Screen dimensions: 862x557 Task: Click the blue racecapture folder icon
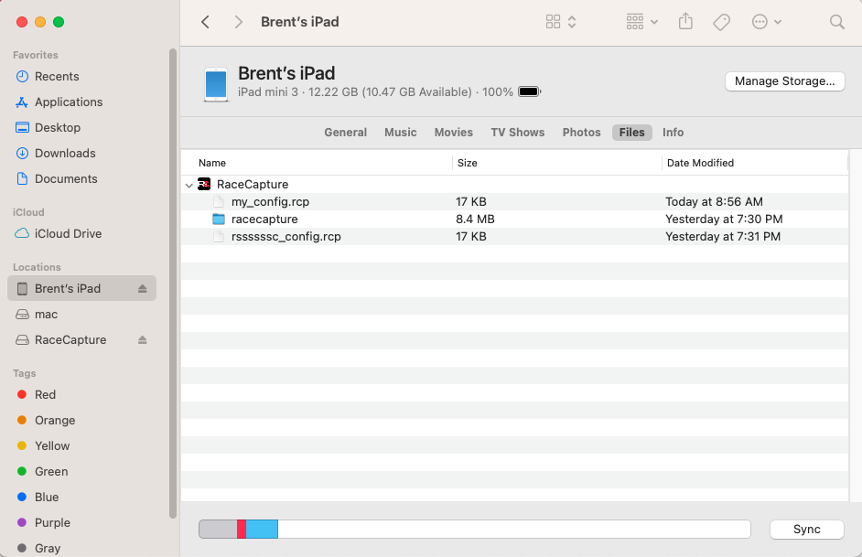[x=219, y=220]
